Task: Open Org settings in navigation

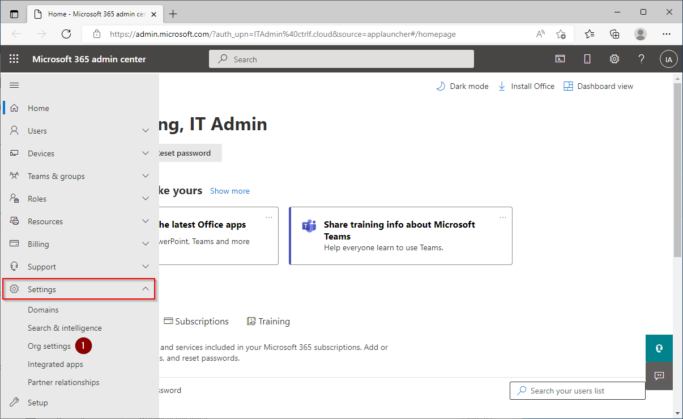Action: tap(49, 346)
